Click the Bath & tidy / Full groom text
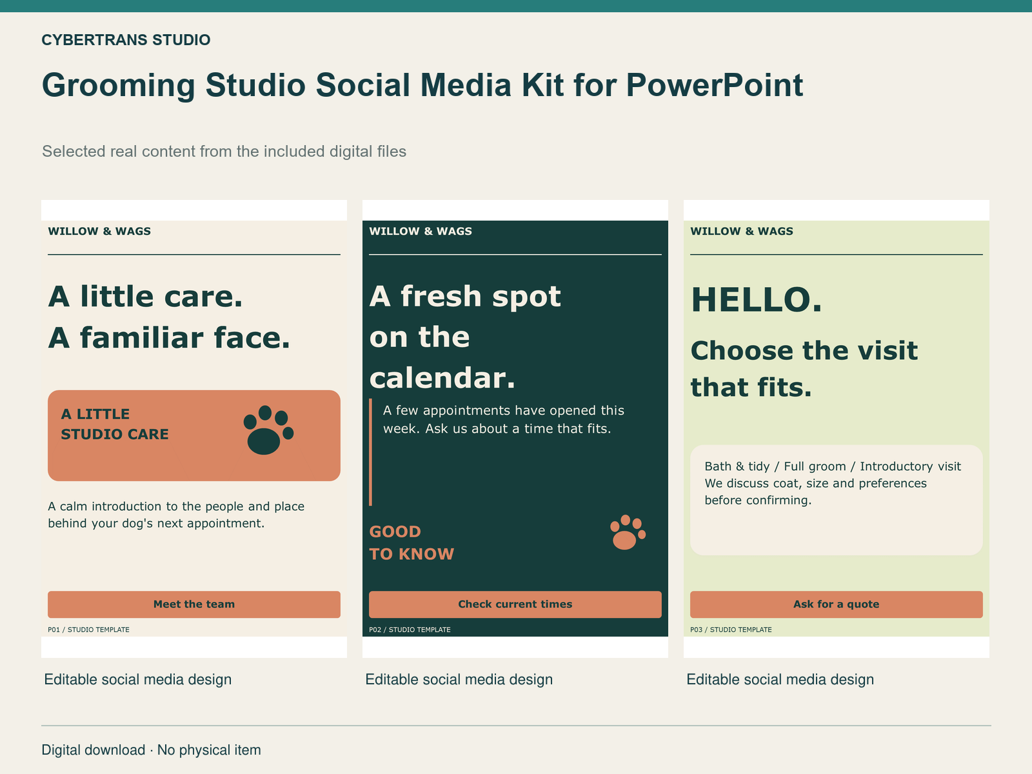This screenshot has height=774, width=1032. click(833, 466)
